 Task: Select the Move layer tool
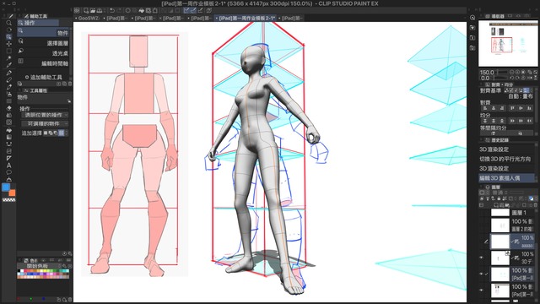tap(9, 44)
